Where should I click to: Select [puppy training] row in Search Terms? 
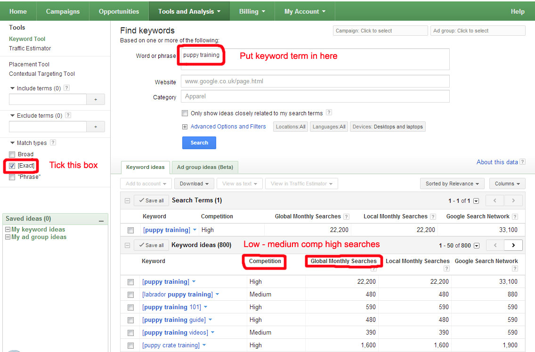[x=130, y=230]
